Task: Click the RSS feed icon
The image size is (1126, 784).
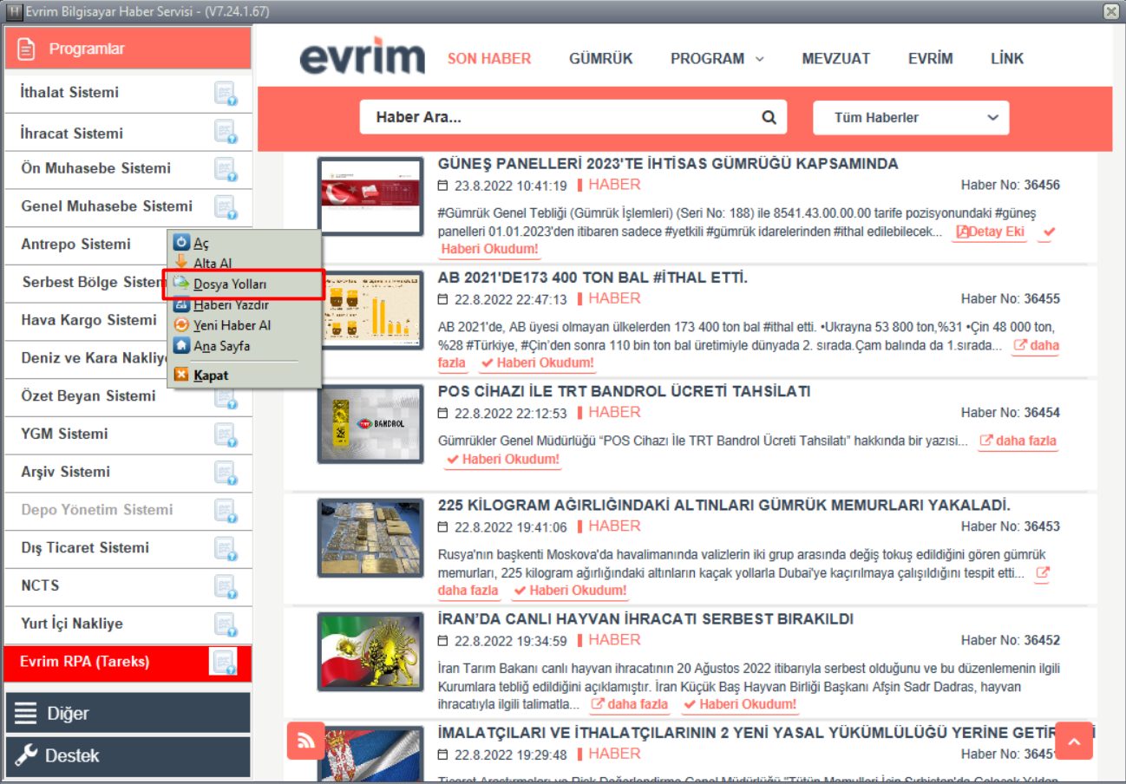Action: tap(305, 741)
